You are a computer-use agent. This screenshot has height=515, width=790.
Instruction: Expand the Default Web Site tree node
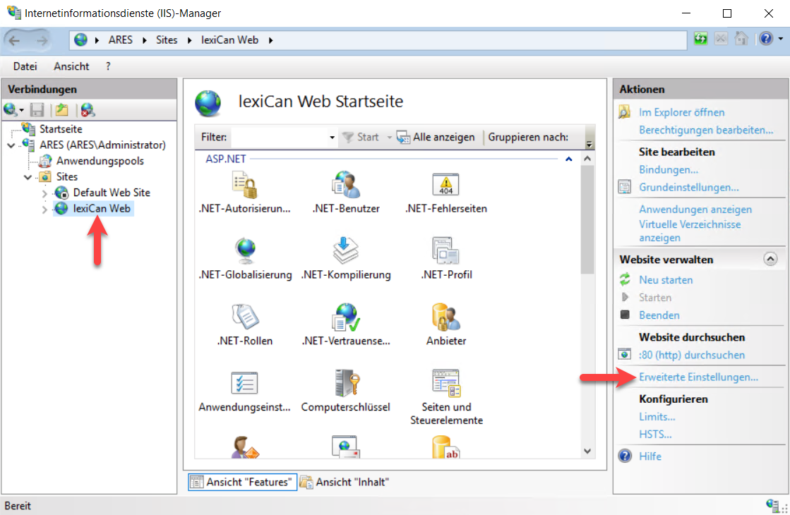click(44, 193)
